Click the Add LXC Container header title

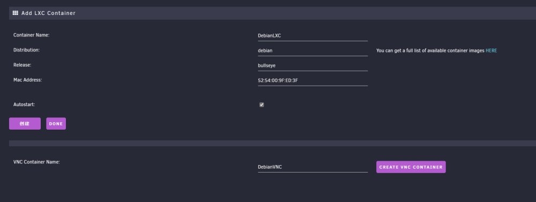pos(48,13)
